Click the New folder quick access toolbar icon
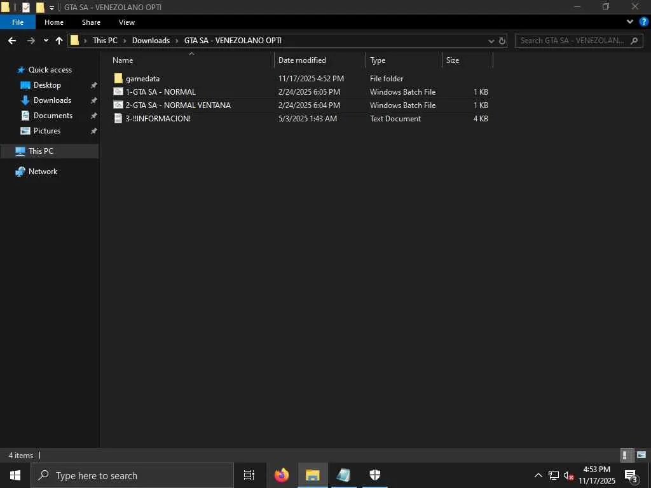The height and width of the screenshot is (488, 651). [40, 7]
